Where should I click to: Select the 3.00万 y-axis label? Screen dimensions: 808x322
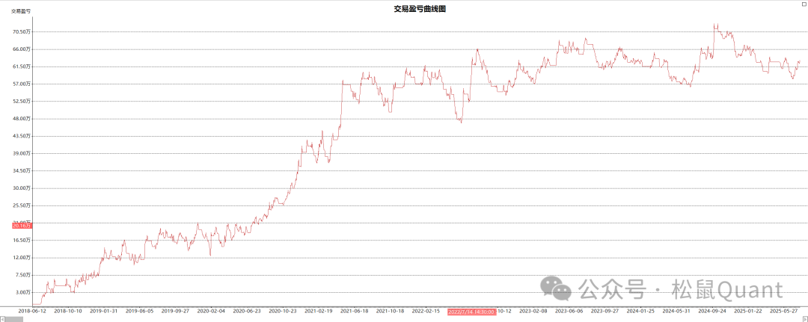[22, 292]
